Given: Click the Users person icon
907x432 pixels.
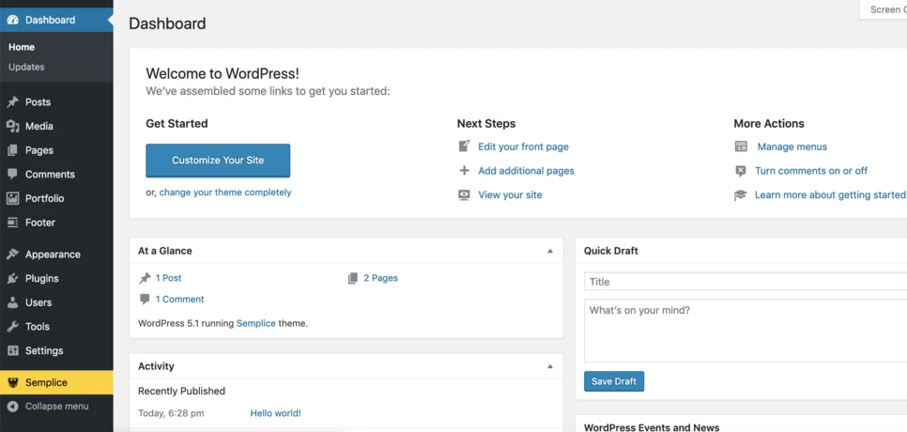Looking at the screenshot, I should 12,303.
